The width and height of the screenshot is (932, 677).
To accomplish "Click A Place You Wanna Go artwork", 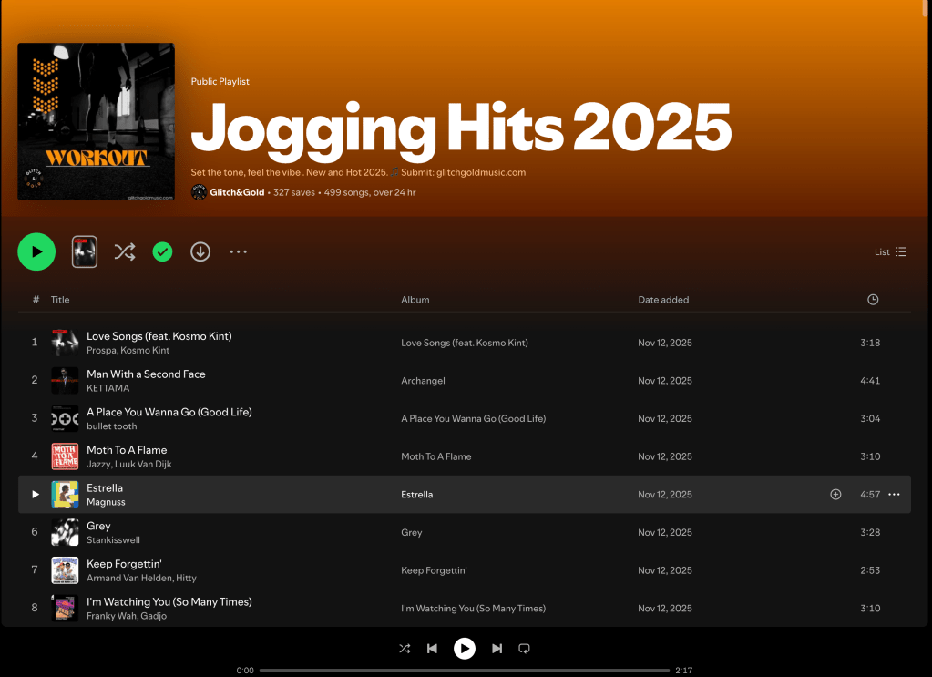I will 65,418.
